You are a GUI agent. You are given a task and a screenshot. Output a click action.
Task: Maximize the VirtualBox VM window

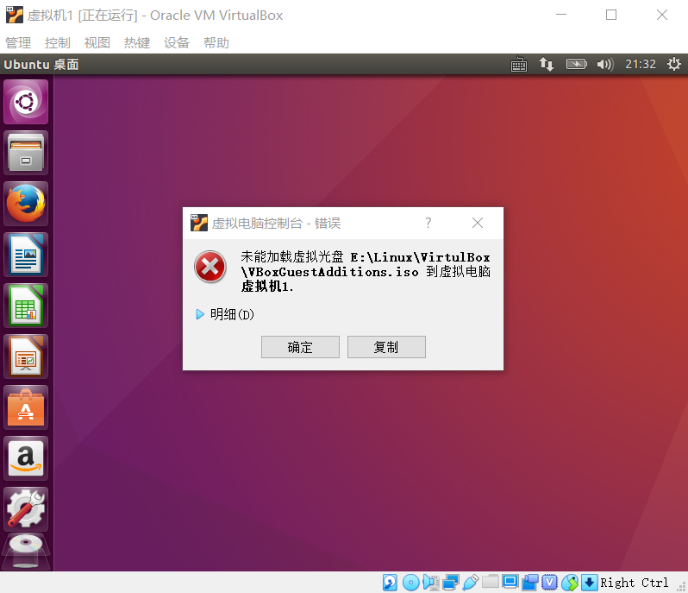coord(611,15)
